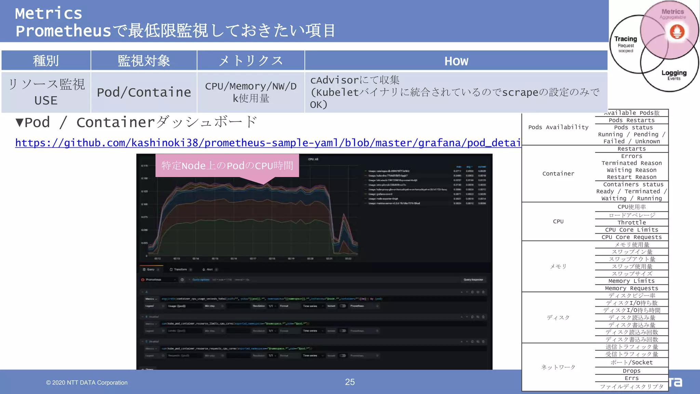Screen dimensions: 700x394
Task: Click the data source help icon beside Prometheus
Action: (x=182, y=279)
